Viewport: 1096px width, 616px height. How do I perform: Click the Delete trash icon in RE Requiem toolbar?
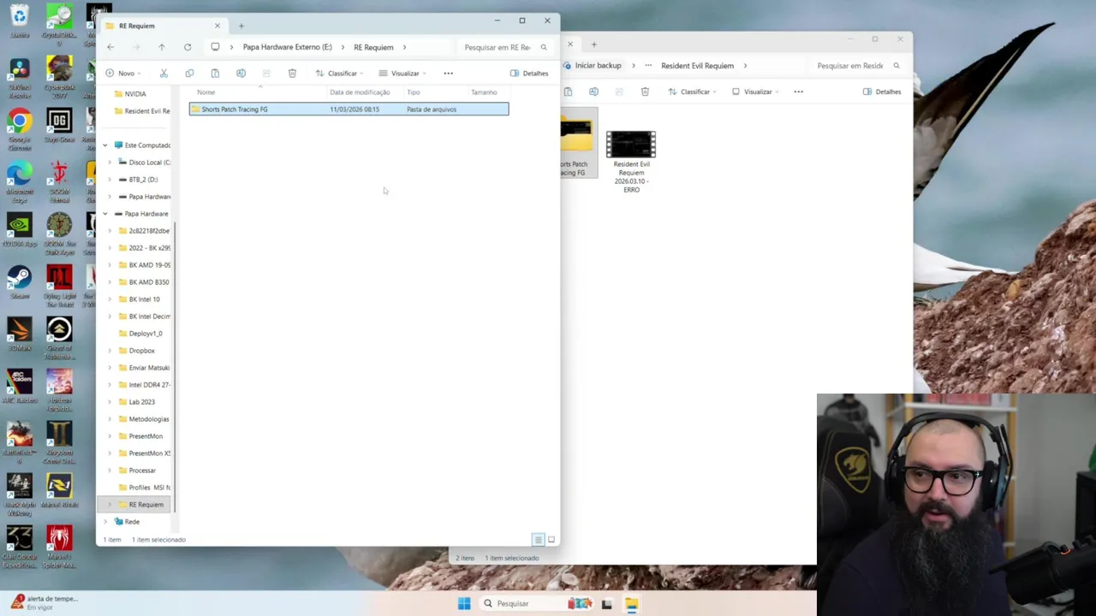point(292,73)
